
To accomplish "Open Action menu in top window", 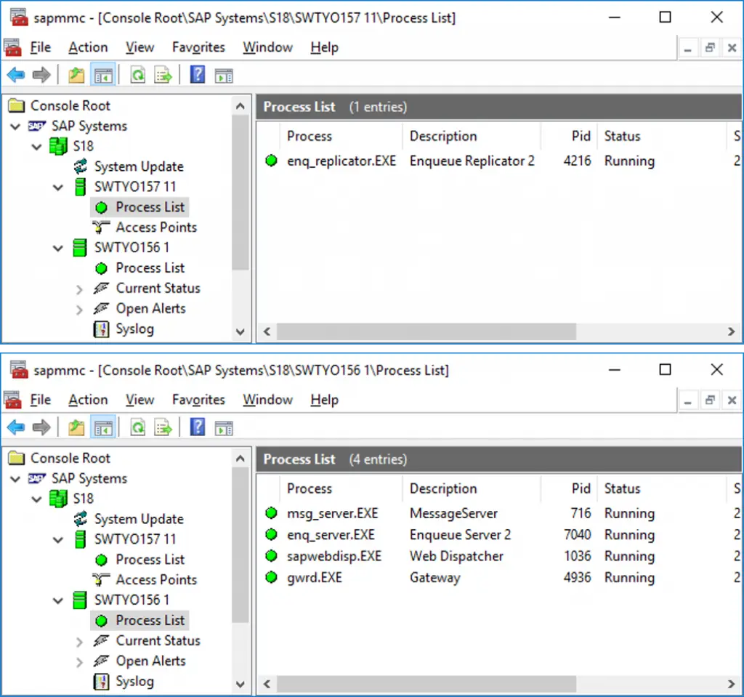I will 88,47.
